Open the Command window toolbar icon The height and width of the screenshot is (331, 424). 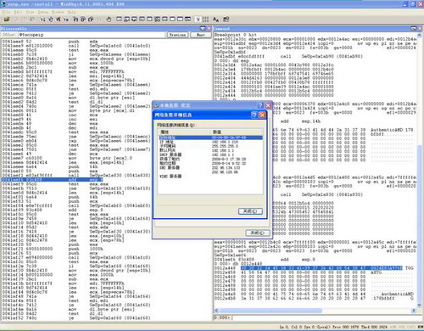point(119,20)
